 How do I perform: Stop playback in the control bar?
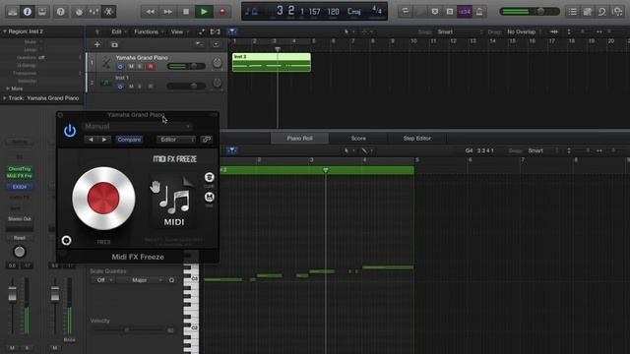click(x=186, y=12)
